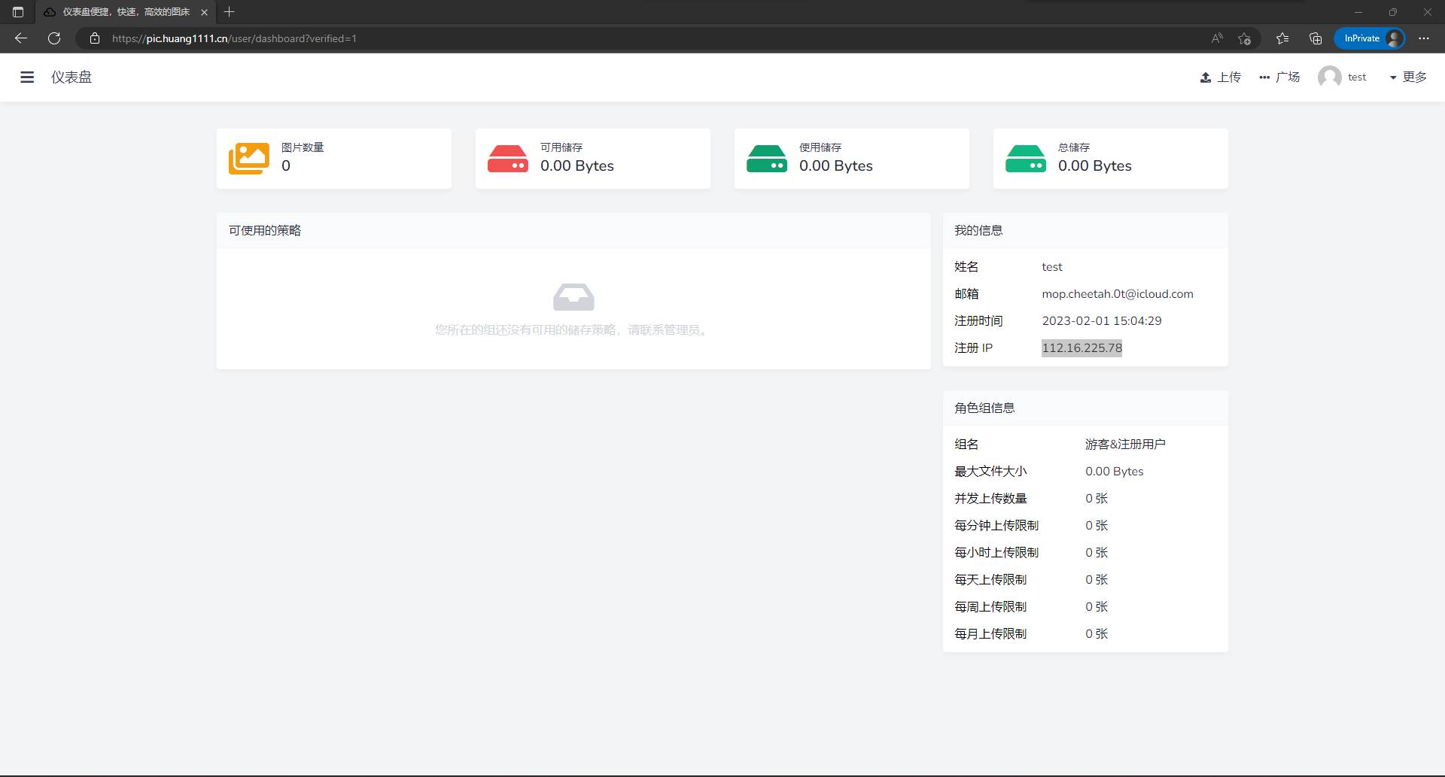Click the InPrivate profile button

click(x=1370, y=38)
